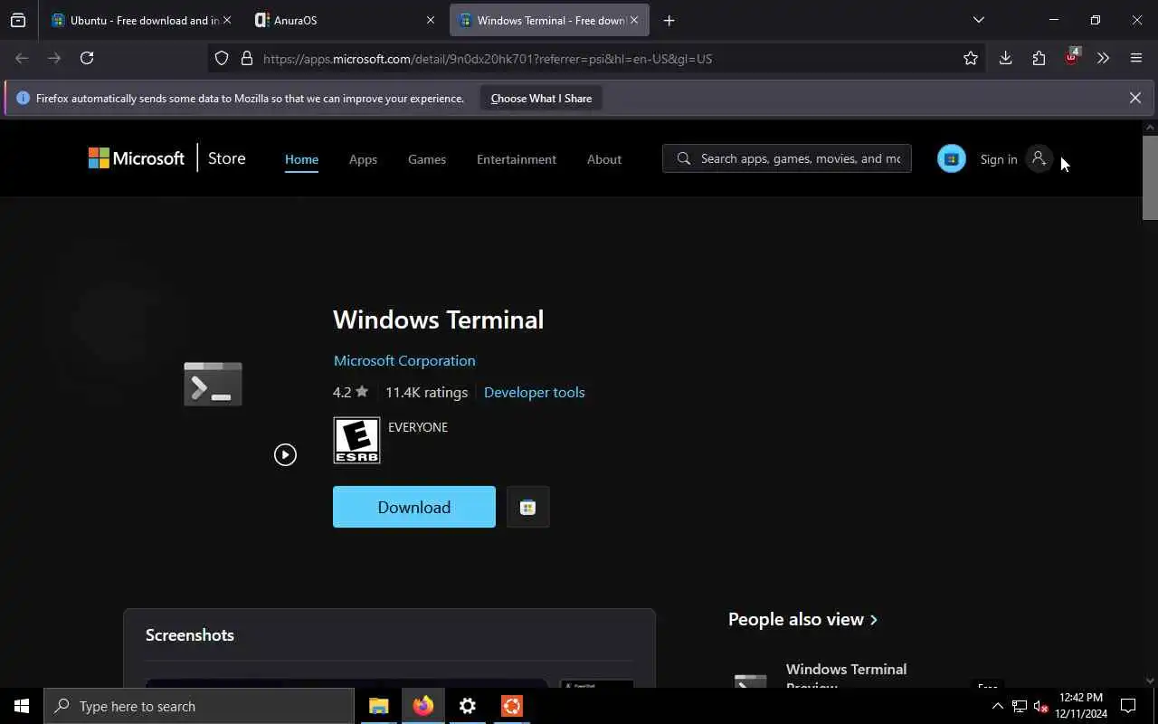Open the clock and date flyout
Viewport: 1158px width, 724px height.
1082,706
